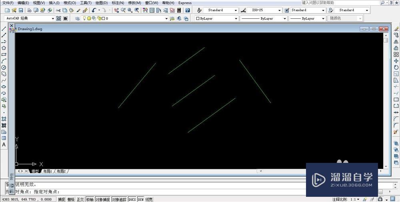Open the 文件(F) menu
This screenshot has width=400, height=202.
pyautogui.click(x=8, y=3)
